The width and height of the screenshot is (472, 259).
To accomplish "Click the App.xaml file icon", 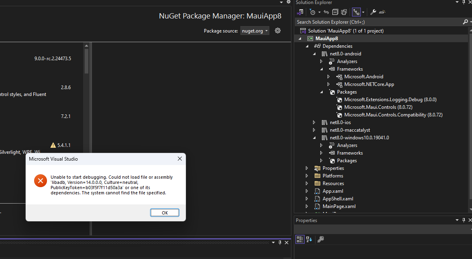I will click(x=317, y=191).
